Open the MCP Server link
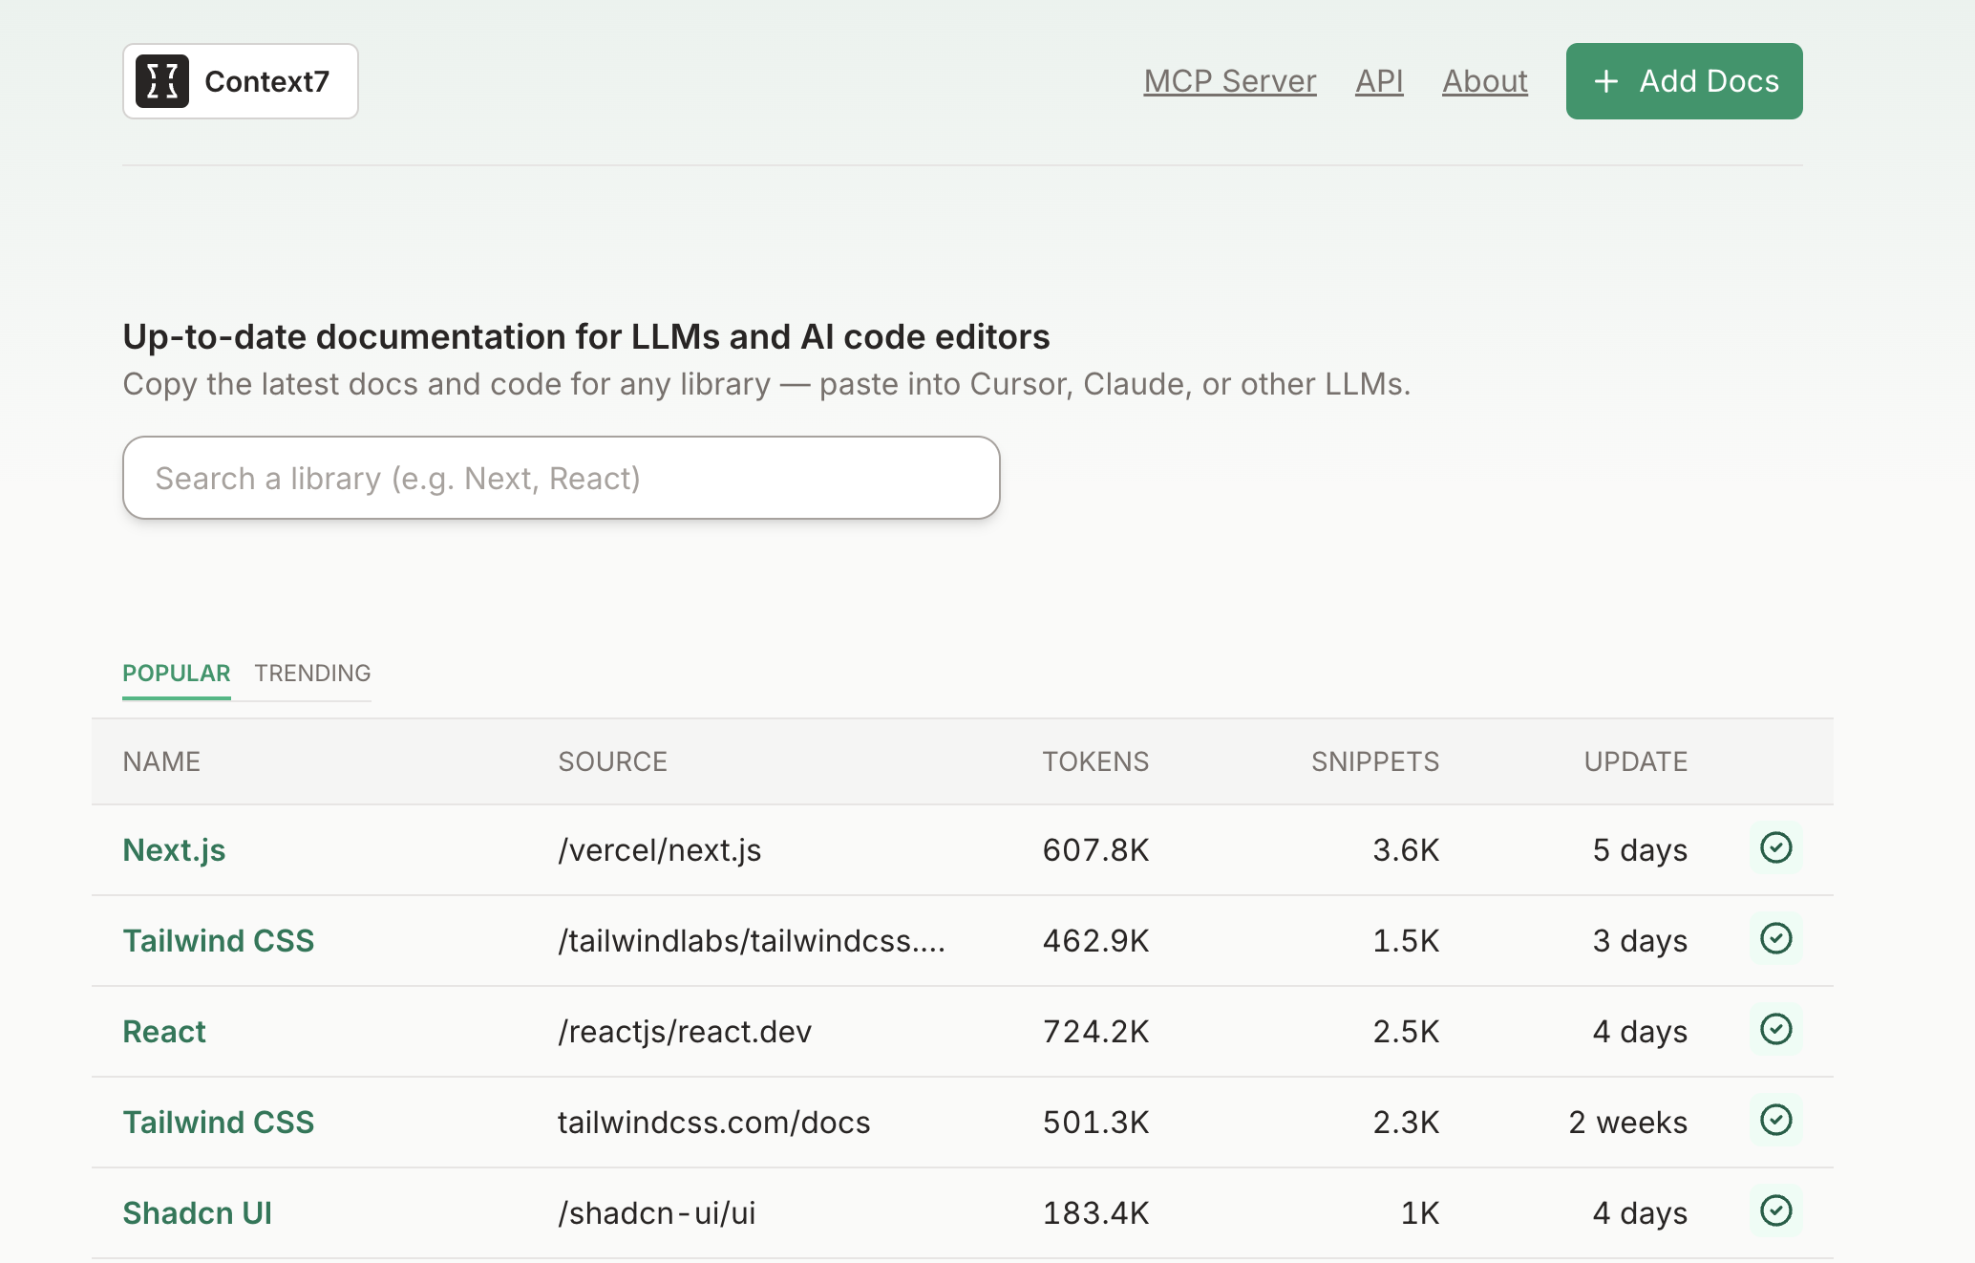Screen dimensions: 1975x1263 coord(1230,81)
